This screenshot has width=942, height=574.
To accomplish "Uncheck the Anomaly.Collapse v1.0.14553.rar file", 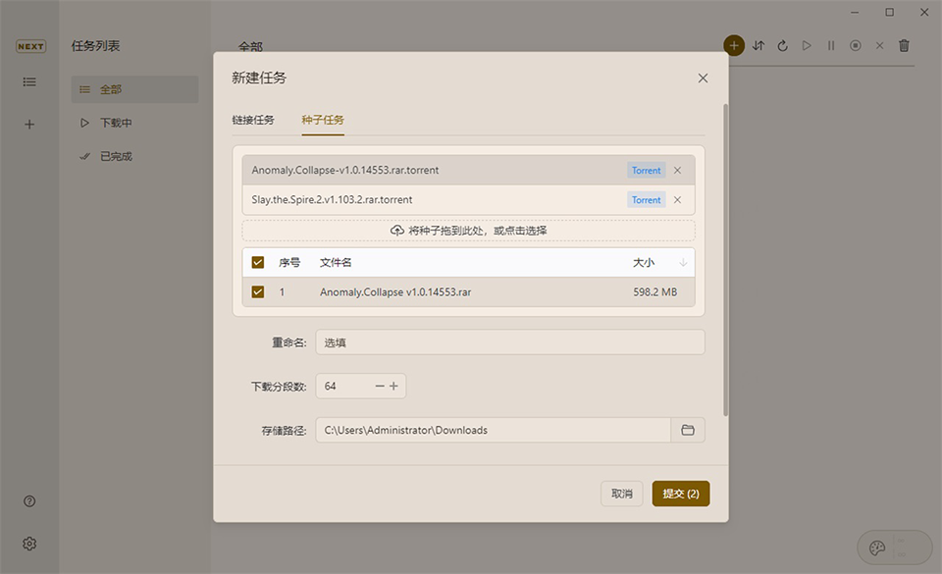I will (258, 291).
